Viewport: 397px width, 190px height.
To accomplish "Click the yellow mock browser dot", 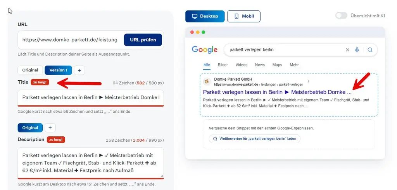I will (198, 32).
